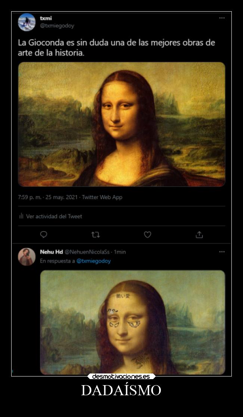The width and height of the screenshot is (243, 417).
Task: Open the @txmiegodoy mention in the reply
Action: (93, 261)
